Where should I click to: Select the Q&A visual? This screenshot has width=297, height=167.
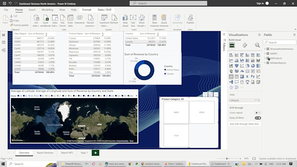(x=237, y=82)
